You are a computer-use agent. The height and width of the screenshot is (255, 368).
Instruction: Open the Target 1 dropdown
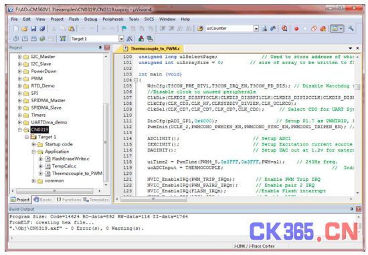121,39
